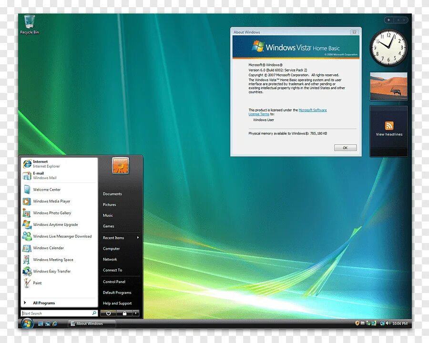Click the network connection tray icon
The image size is (429, 343).
click(x=382, y=323)
